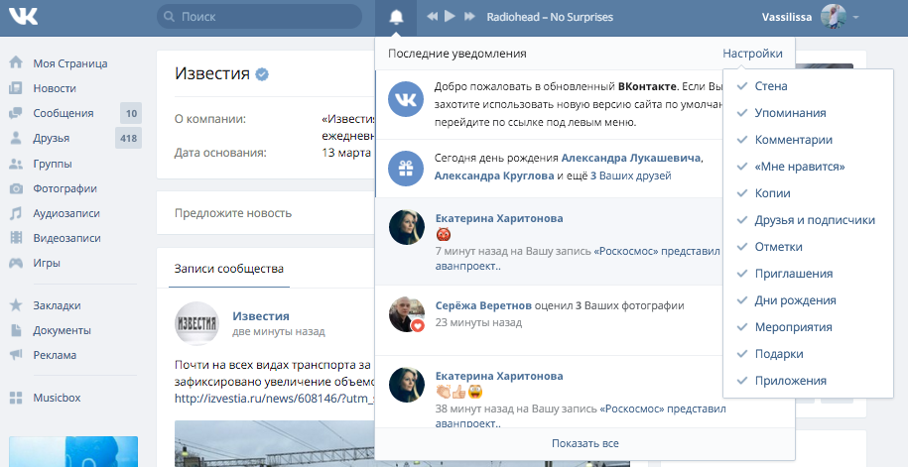Open Аудиозаписи in the sidebar
Image resolution: width=908 pixels, height=467 pixels.
[x=65, y=213]
